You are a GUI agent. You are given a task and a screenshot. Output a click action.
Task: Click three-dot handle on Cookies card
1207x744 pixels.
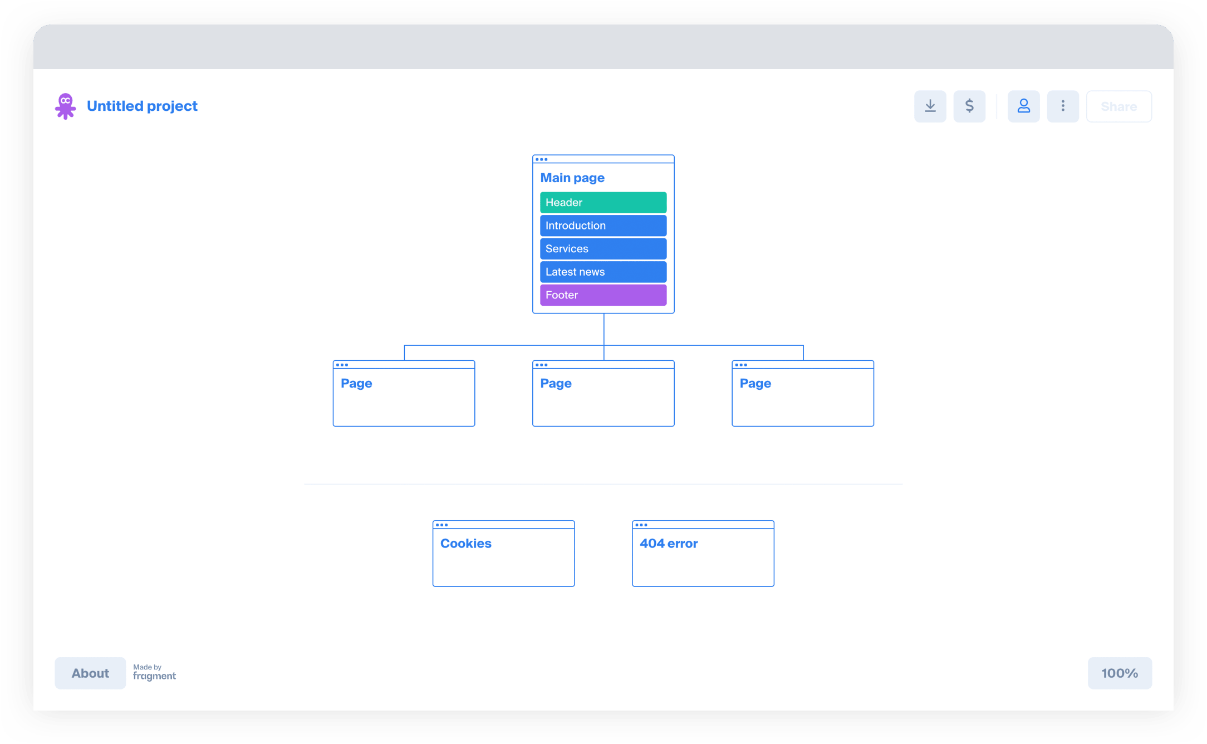tap(441, 525)
